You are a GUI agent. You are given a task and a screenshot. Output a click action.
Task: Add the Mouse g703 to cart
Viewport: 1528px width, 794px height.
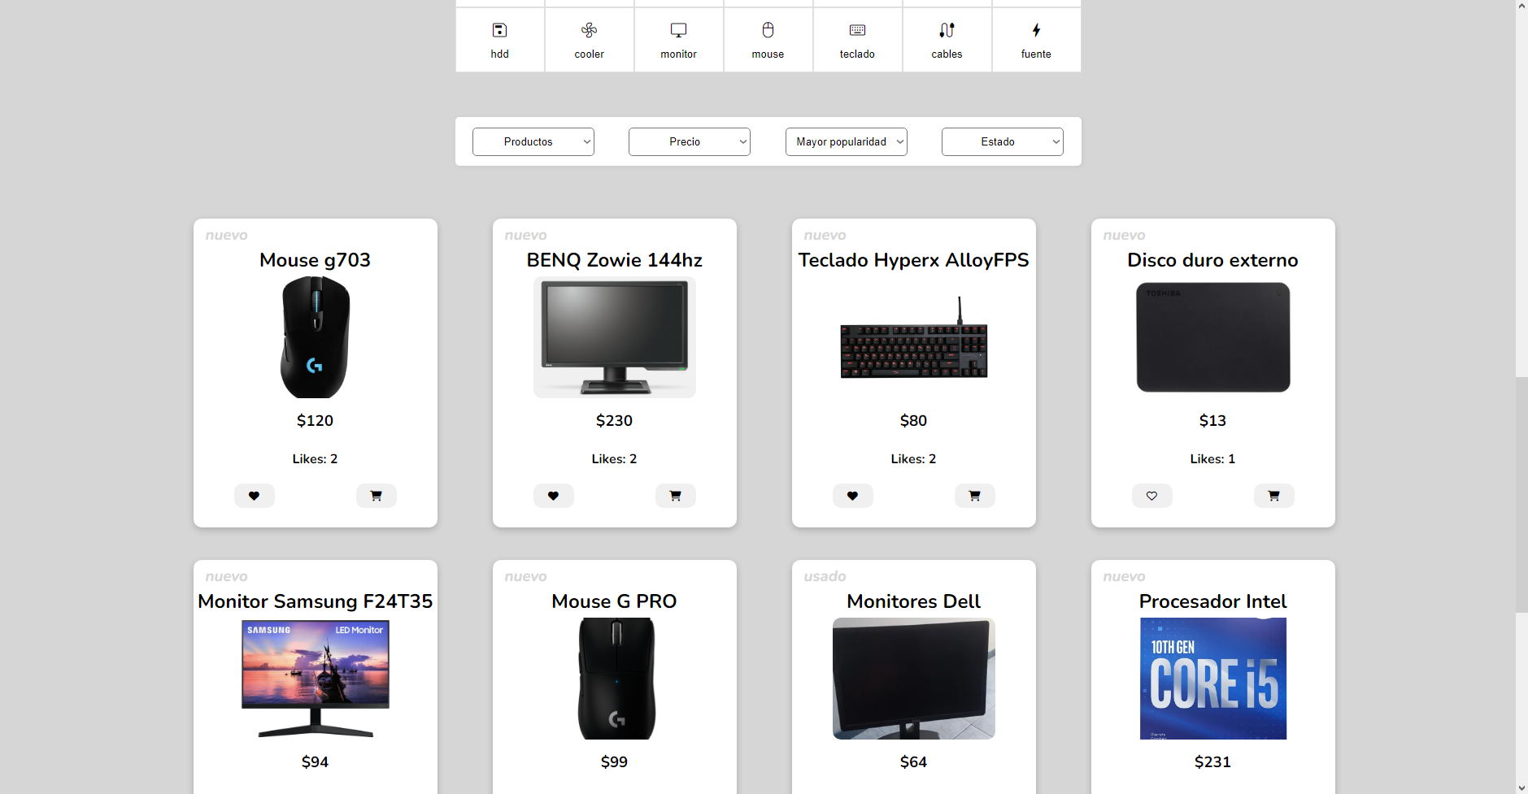tap(376, 495)
